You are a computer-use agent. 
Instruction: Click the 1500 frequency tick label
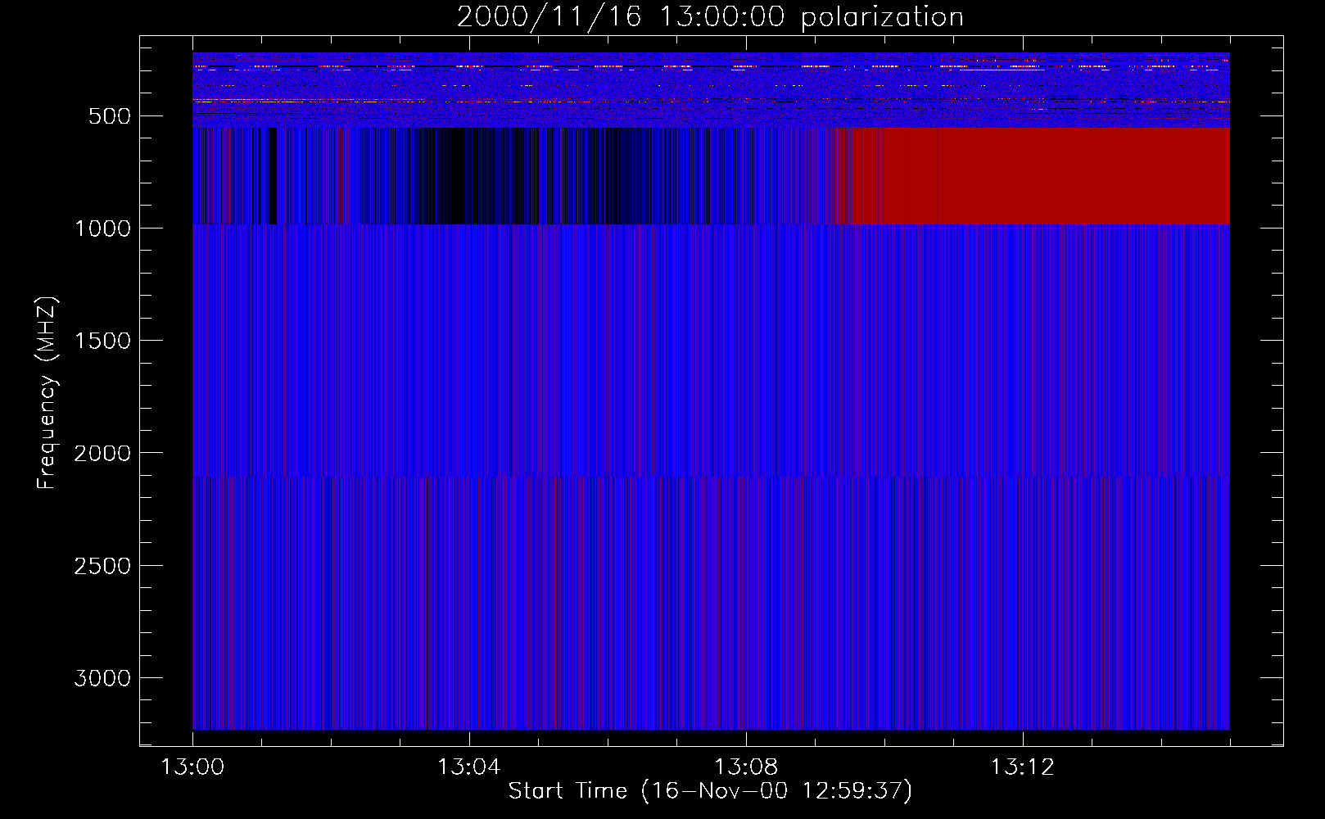coord(102,341)
